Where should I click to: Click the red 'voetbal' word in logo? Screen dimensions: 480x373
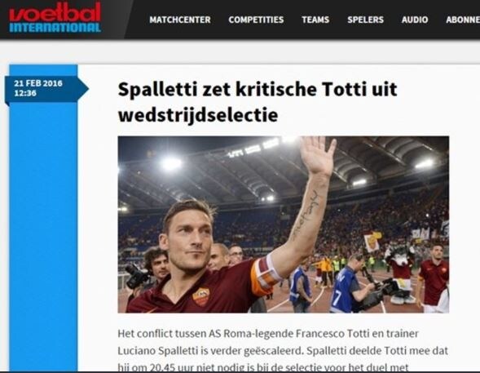pos(55,12)
